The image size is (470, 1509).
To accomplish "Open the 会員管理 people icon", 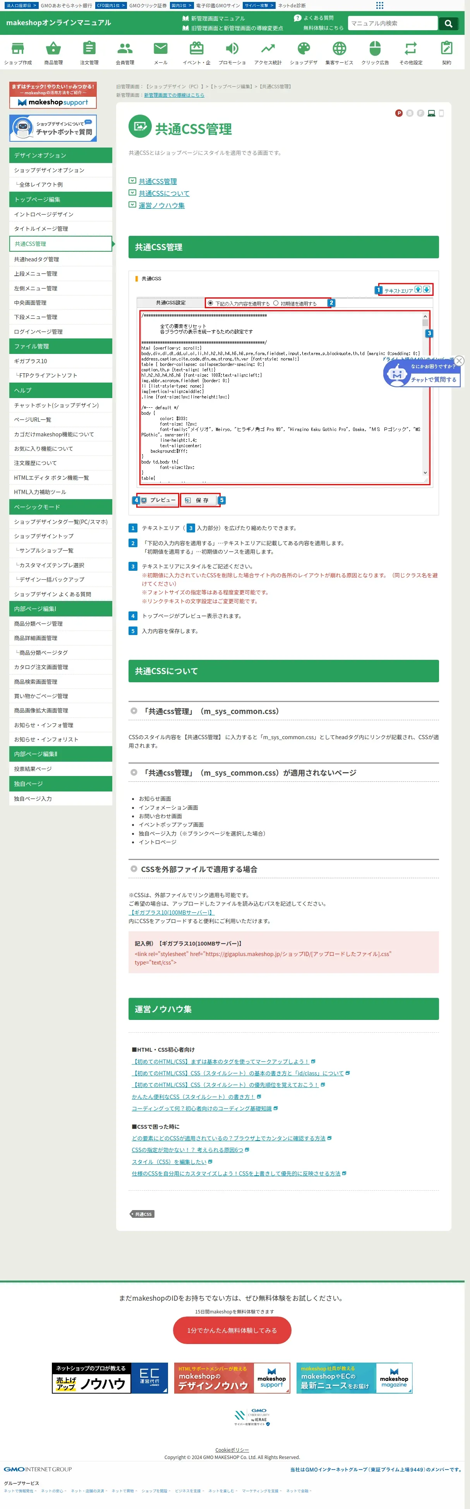I will 125,49.
